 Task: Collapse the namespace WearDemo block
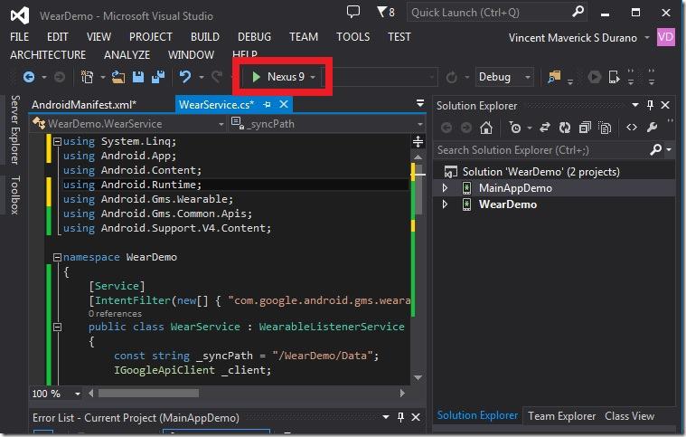[57, 258]
